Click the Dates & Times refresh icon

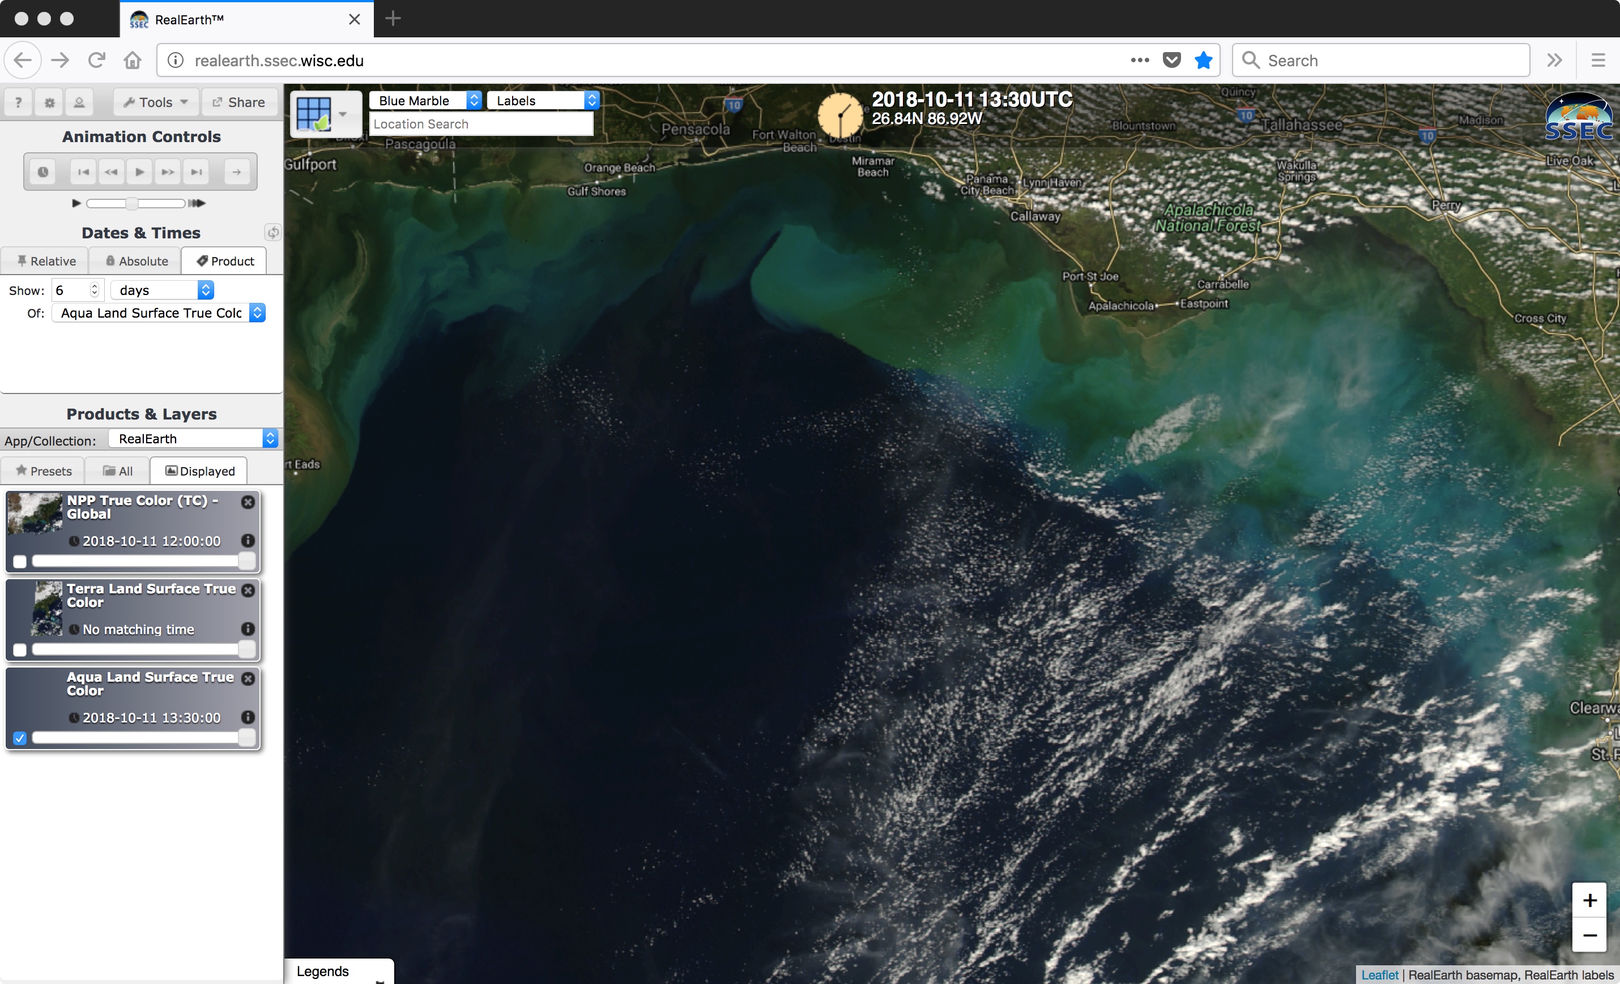point(272,232)
